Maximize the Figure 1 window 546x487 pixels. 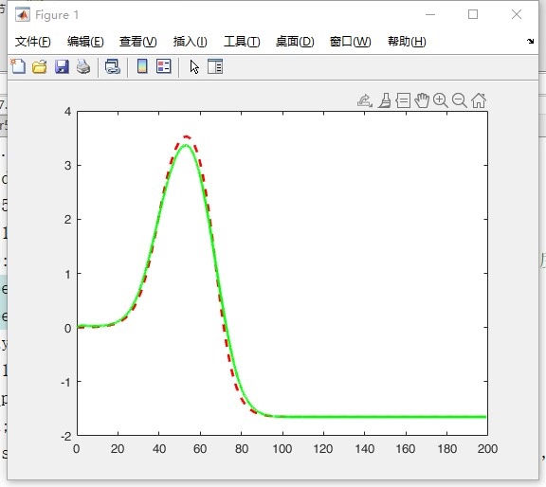[473, 14]
